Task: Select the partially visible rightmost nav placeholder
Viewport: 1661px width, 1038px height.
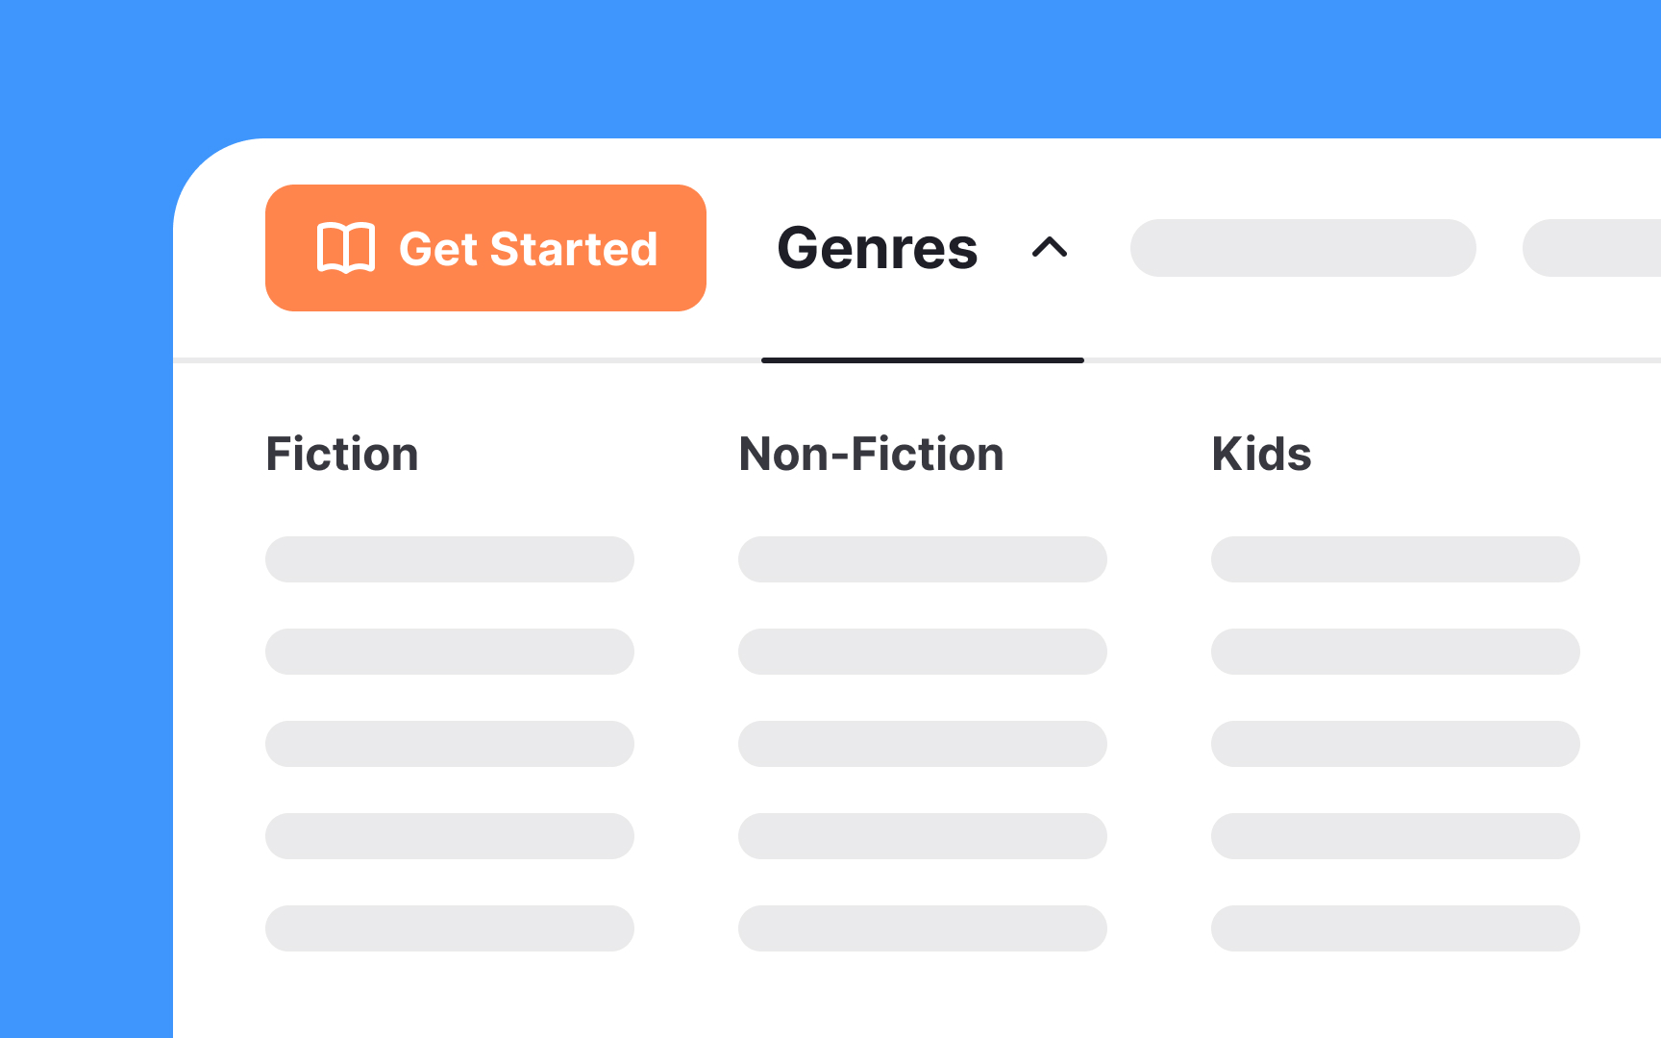Action: tap(1592, 248)
